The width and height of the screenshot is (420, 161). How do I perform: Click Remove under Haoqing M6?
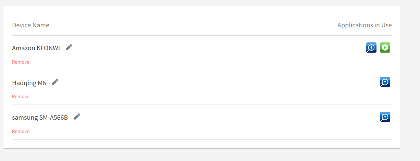21,96
